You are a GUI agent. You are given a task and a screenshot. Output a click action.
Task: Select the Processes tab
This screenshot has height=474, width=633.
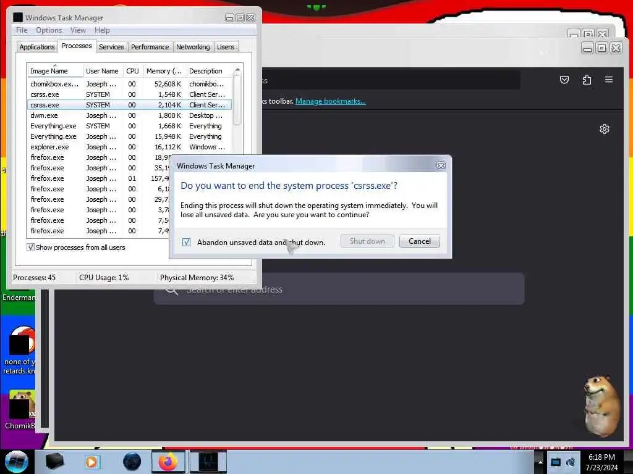77,46
